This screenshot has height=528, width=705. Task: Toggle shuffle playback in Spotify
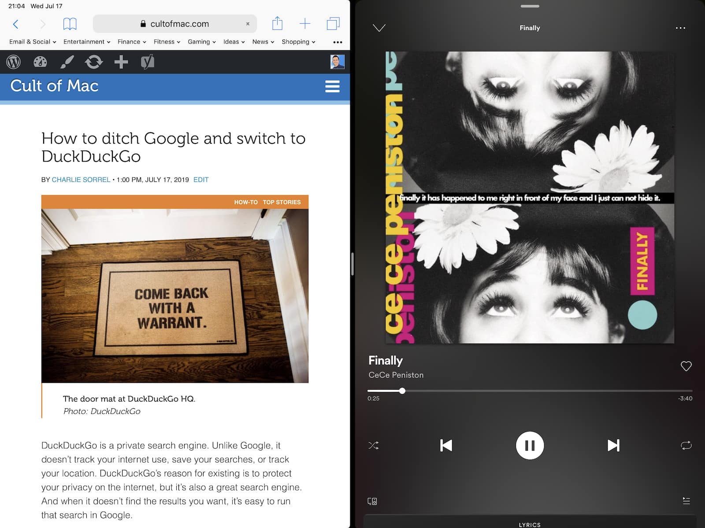[373, 446]
